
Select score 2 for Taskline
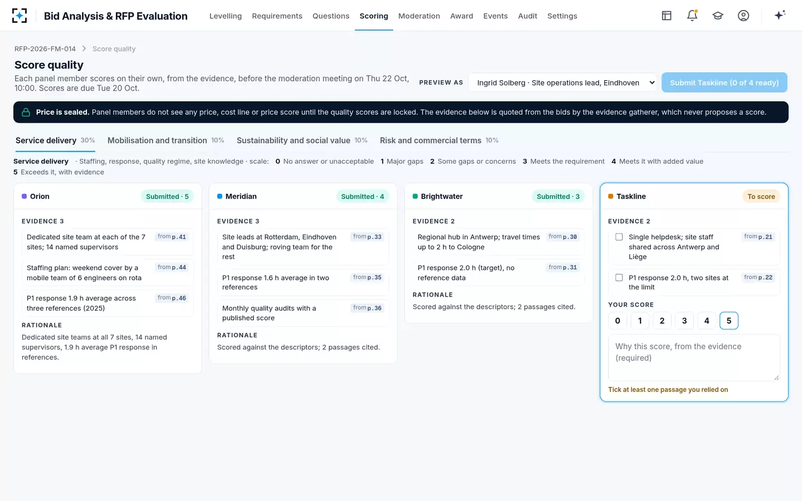(662, 321)
